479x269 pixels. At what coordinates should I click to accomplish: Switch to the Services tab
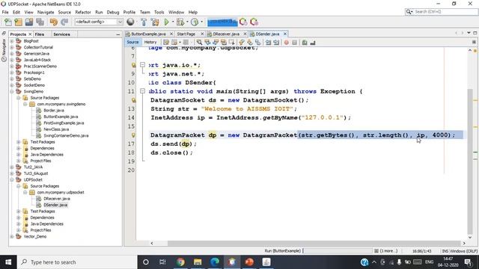[61, 34]
